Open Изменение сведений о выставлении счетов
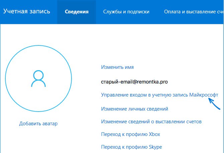Image resolution: width=224 pixels, height=153 pixels. click(x=151, y=122)
